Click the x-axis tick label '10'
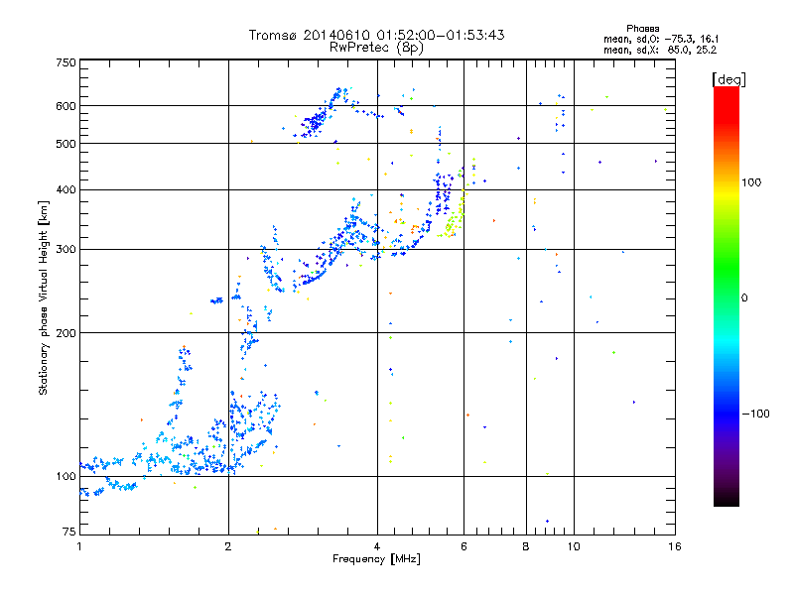This screenshot has height=595, width=794. pyautogui.click(x=574, y=546)
